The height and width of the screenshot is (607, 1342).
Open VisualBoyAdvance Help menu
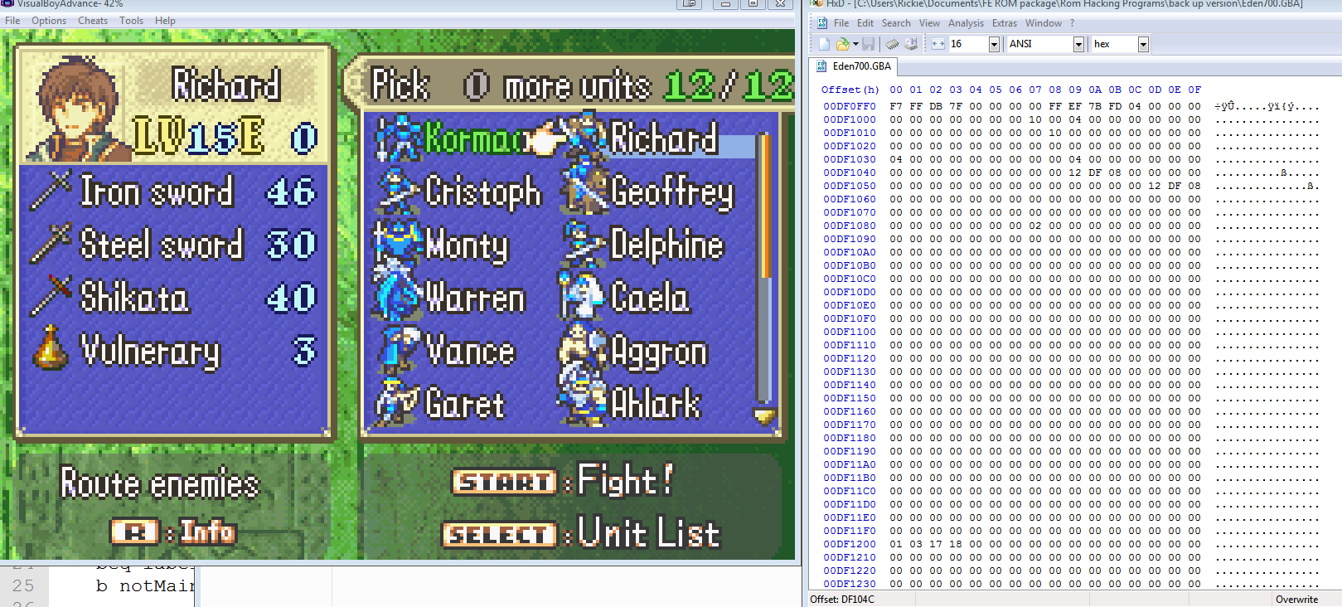pos(165,21)
